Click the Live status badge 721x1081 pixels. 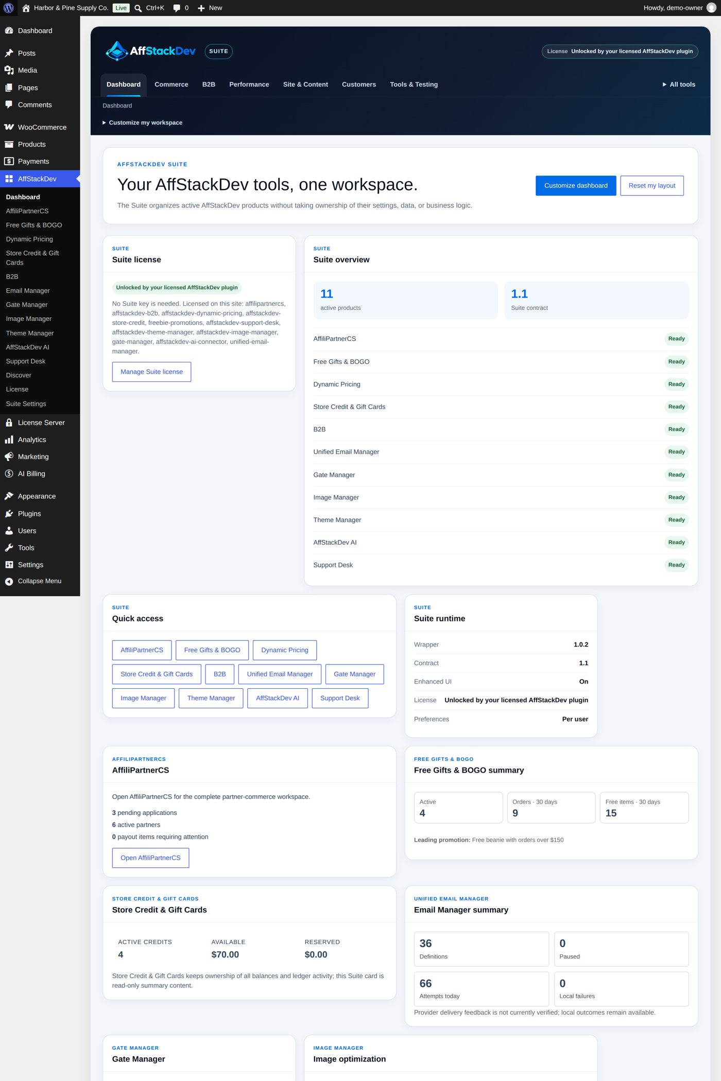[121, 8]
